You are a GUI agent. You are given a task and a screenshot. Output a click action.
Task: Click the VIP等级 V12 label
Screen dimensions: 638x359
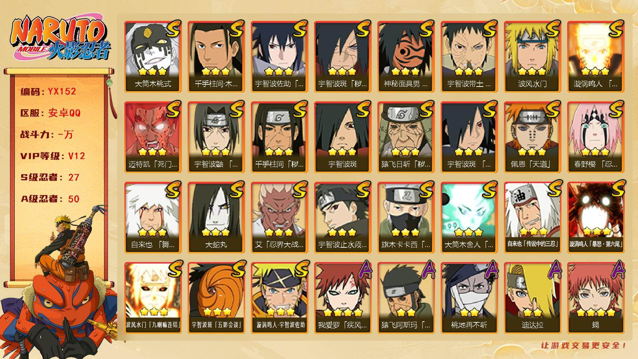(x=52, y=156)
